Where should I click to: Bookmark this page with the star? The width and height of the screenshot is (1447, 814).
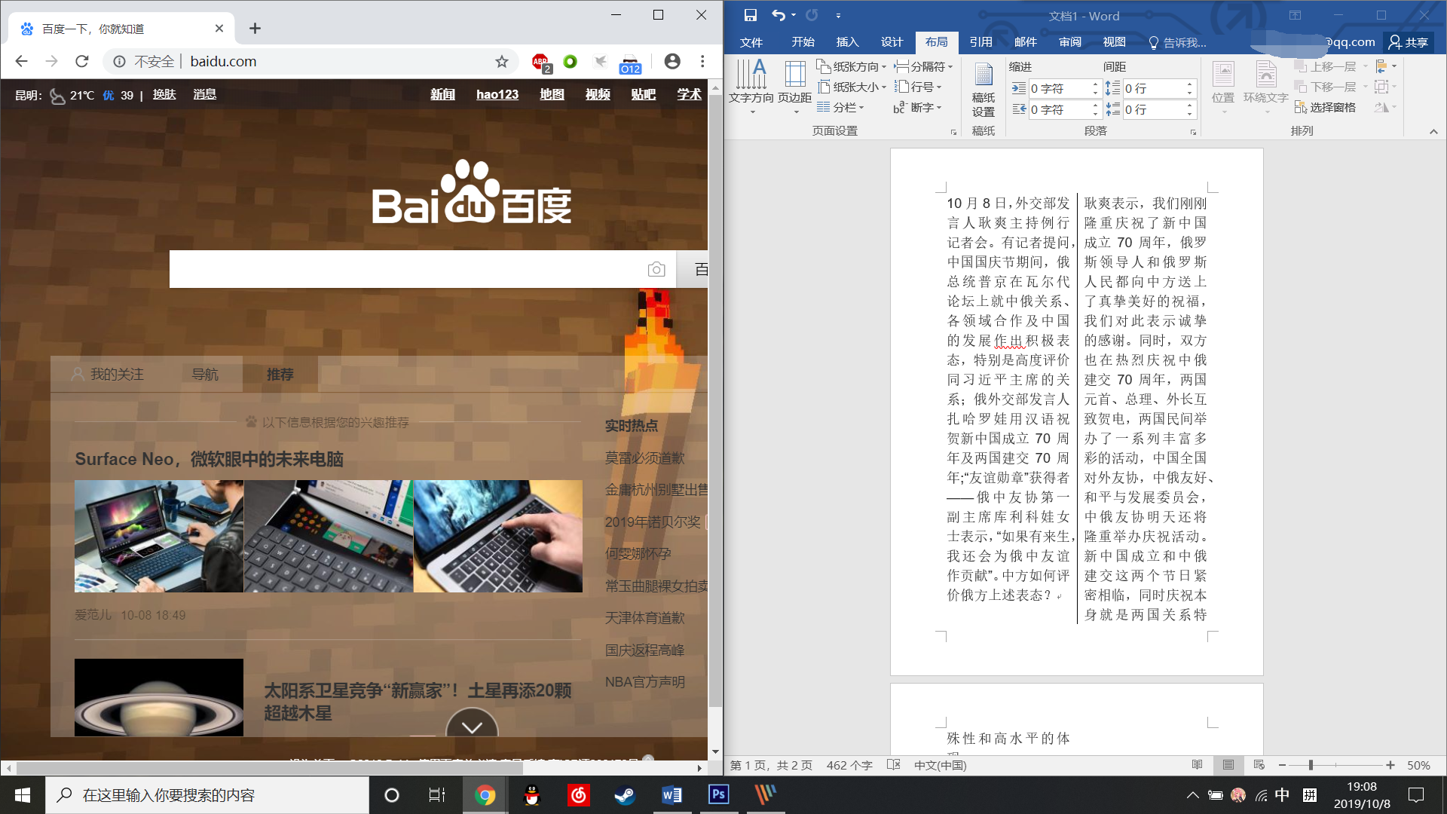click(x=502, y=62)
